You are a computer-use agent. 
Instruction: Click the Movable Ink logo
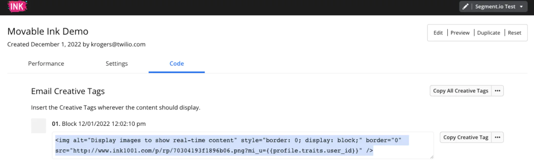point(17,6)
